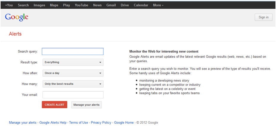The image size is (276, 132).
Task: Click the 'Search query:' label
Action: coord(28,51)
